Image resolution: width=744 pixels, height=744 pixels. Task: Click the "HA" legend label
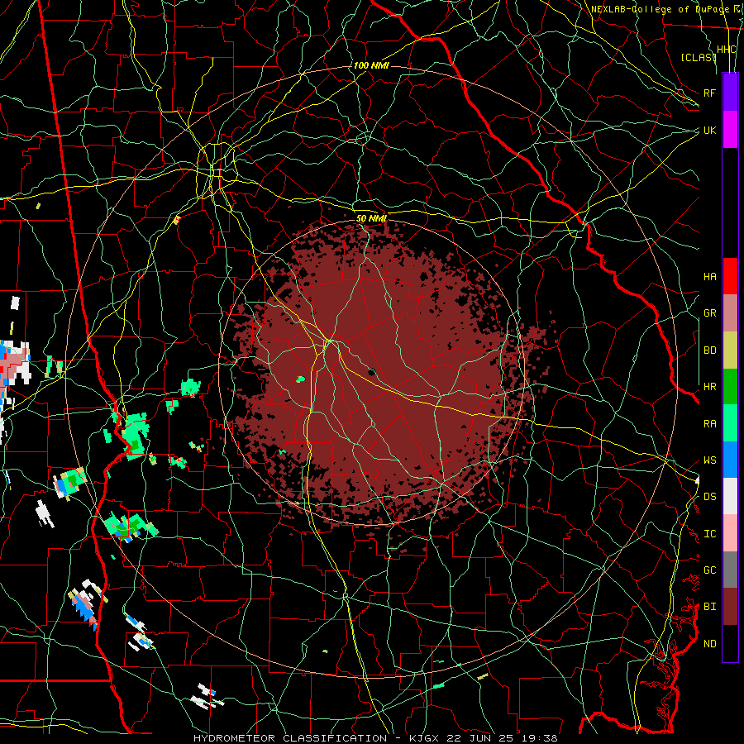point(710,276)
